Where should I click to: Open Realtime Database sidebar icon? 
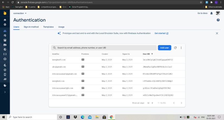[x=5, y=40]
